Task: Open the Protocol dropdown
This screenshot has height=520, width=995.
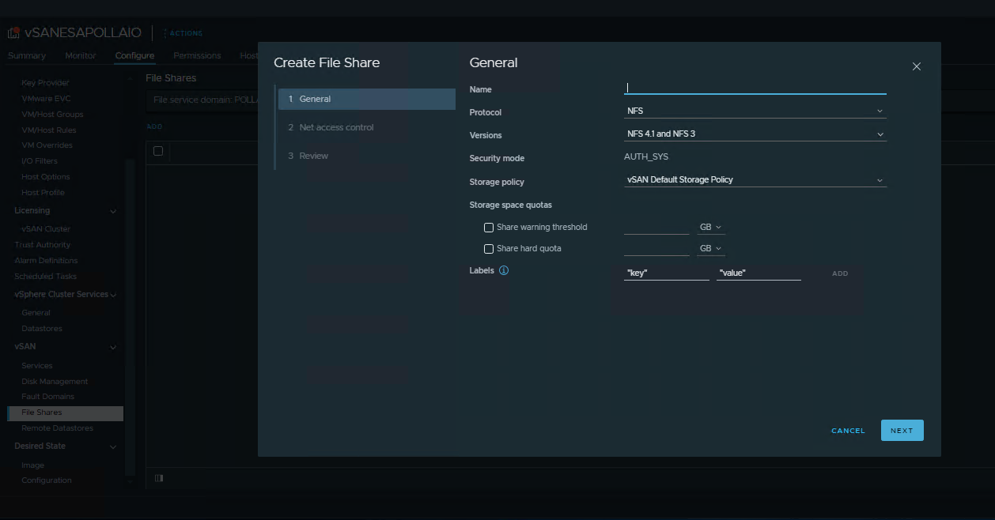Action: (755, 111)
